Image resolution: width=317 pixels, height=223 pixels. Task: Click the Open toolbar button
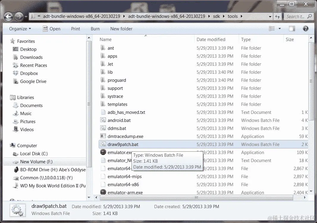click(x=51, y=29)
